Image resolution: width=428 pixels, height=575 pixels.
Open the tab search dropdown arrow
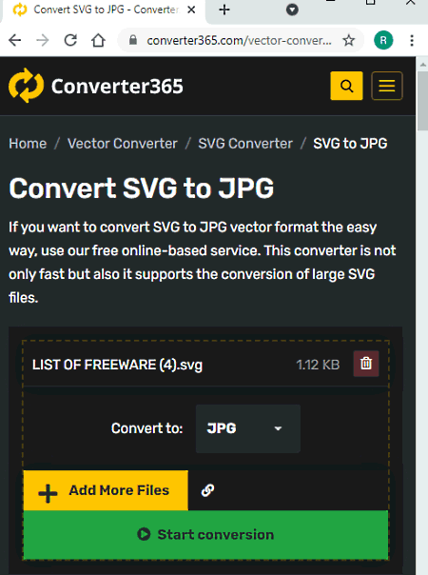[292, 10]
